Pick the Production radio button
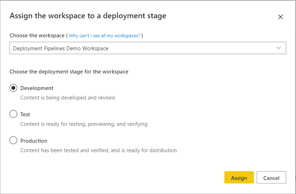The image size is (296, 194). click(13, 141)
